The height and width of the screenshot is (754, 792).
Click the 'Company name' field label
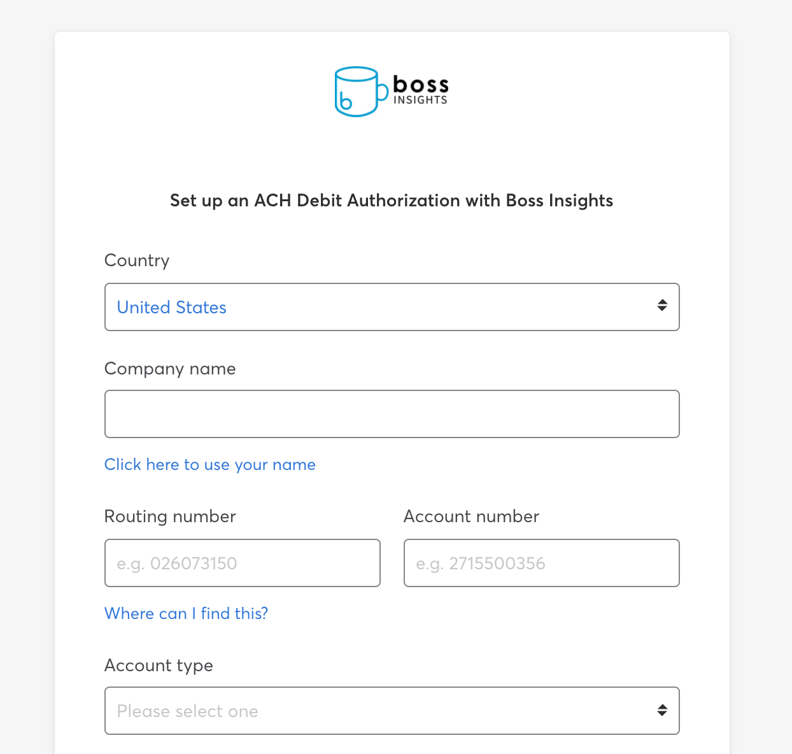tap(170, 369)
